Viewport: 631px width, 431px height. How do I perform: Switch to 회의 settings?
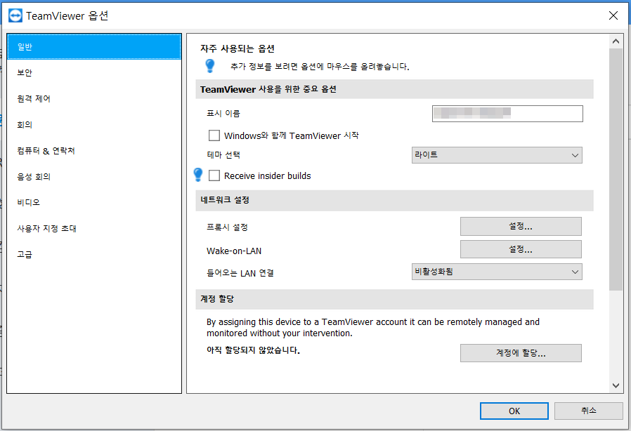[x=94, y=125]
